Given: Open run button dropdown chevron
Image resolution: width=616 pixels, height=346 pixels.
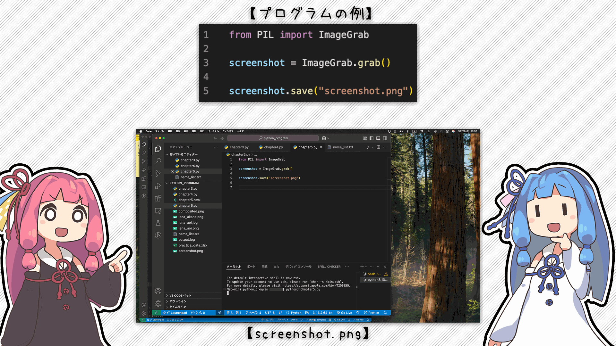Looking at the screenshot, I should pos(372,147).
